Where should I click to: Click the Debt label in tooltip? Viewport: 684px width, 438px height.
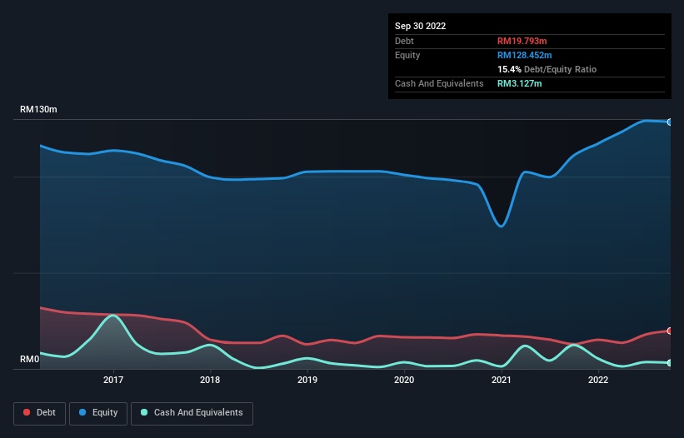pos(404,41)
